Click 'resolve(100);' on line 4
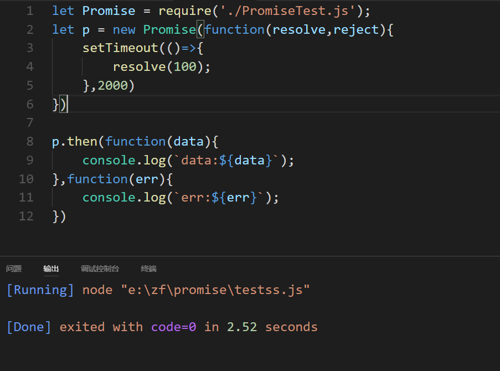Screen dimensions: 500x371 162,66
